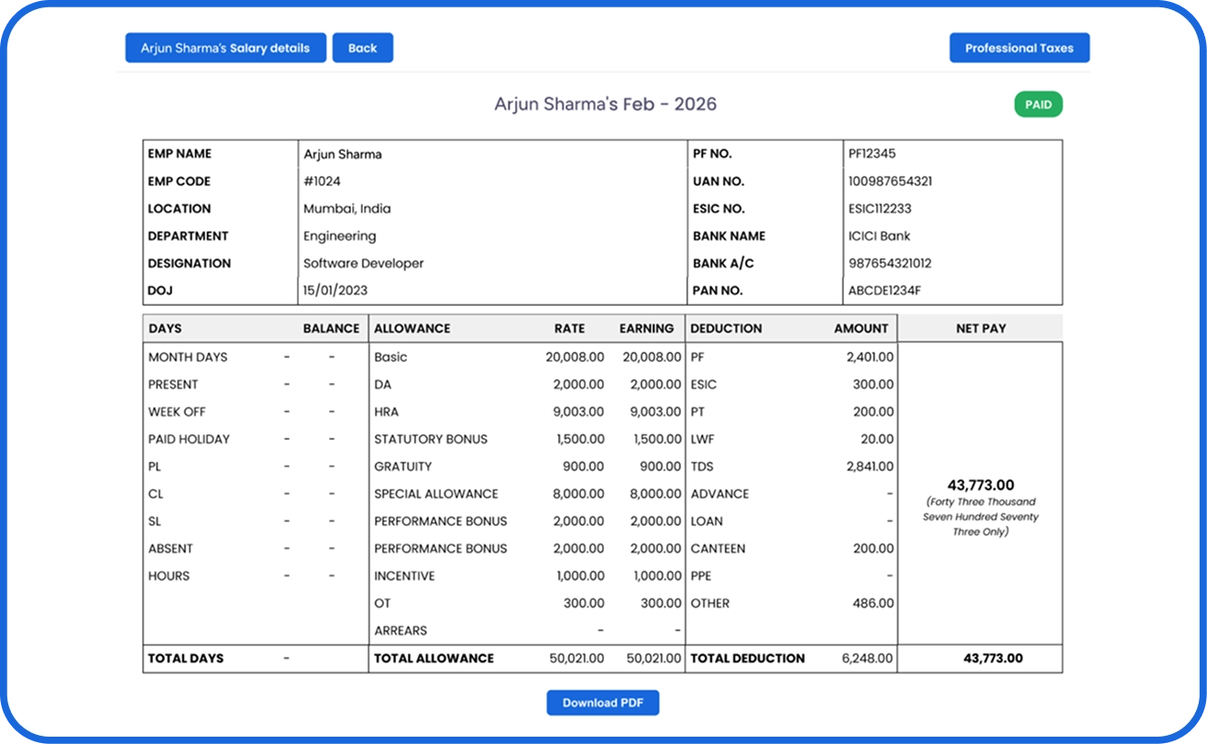Image resolution: width=1207 pixels, height=744 pixels.
Task: Click the green PAID status badge
Action: pos(1038,104)
